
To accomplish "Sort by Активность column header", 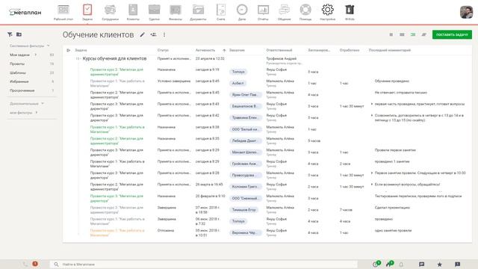I will [205, 50].
